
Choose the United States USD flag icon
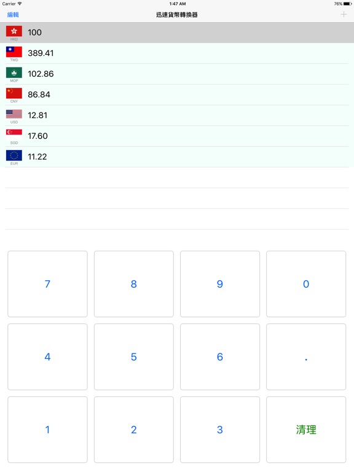[14, 114]
